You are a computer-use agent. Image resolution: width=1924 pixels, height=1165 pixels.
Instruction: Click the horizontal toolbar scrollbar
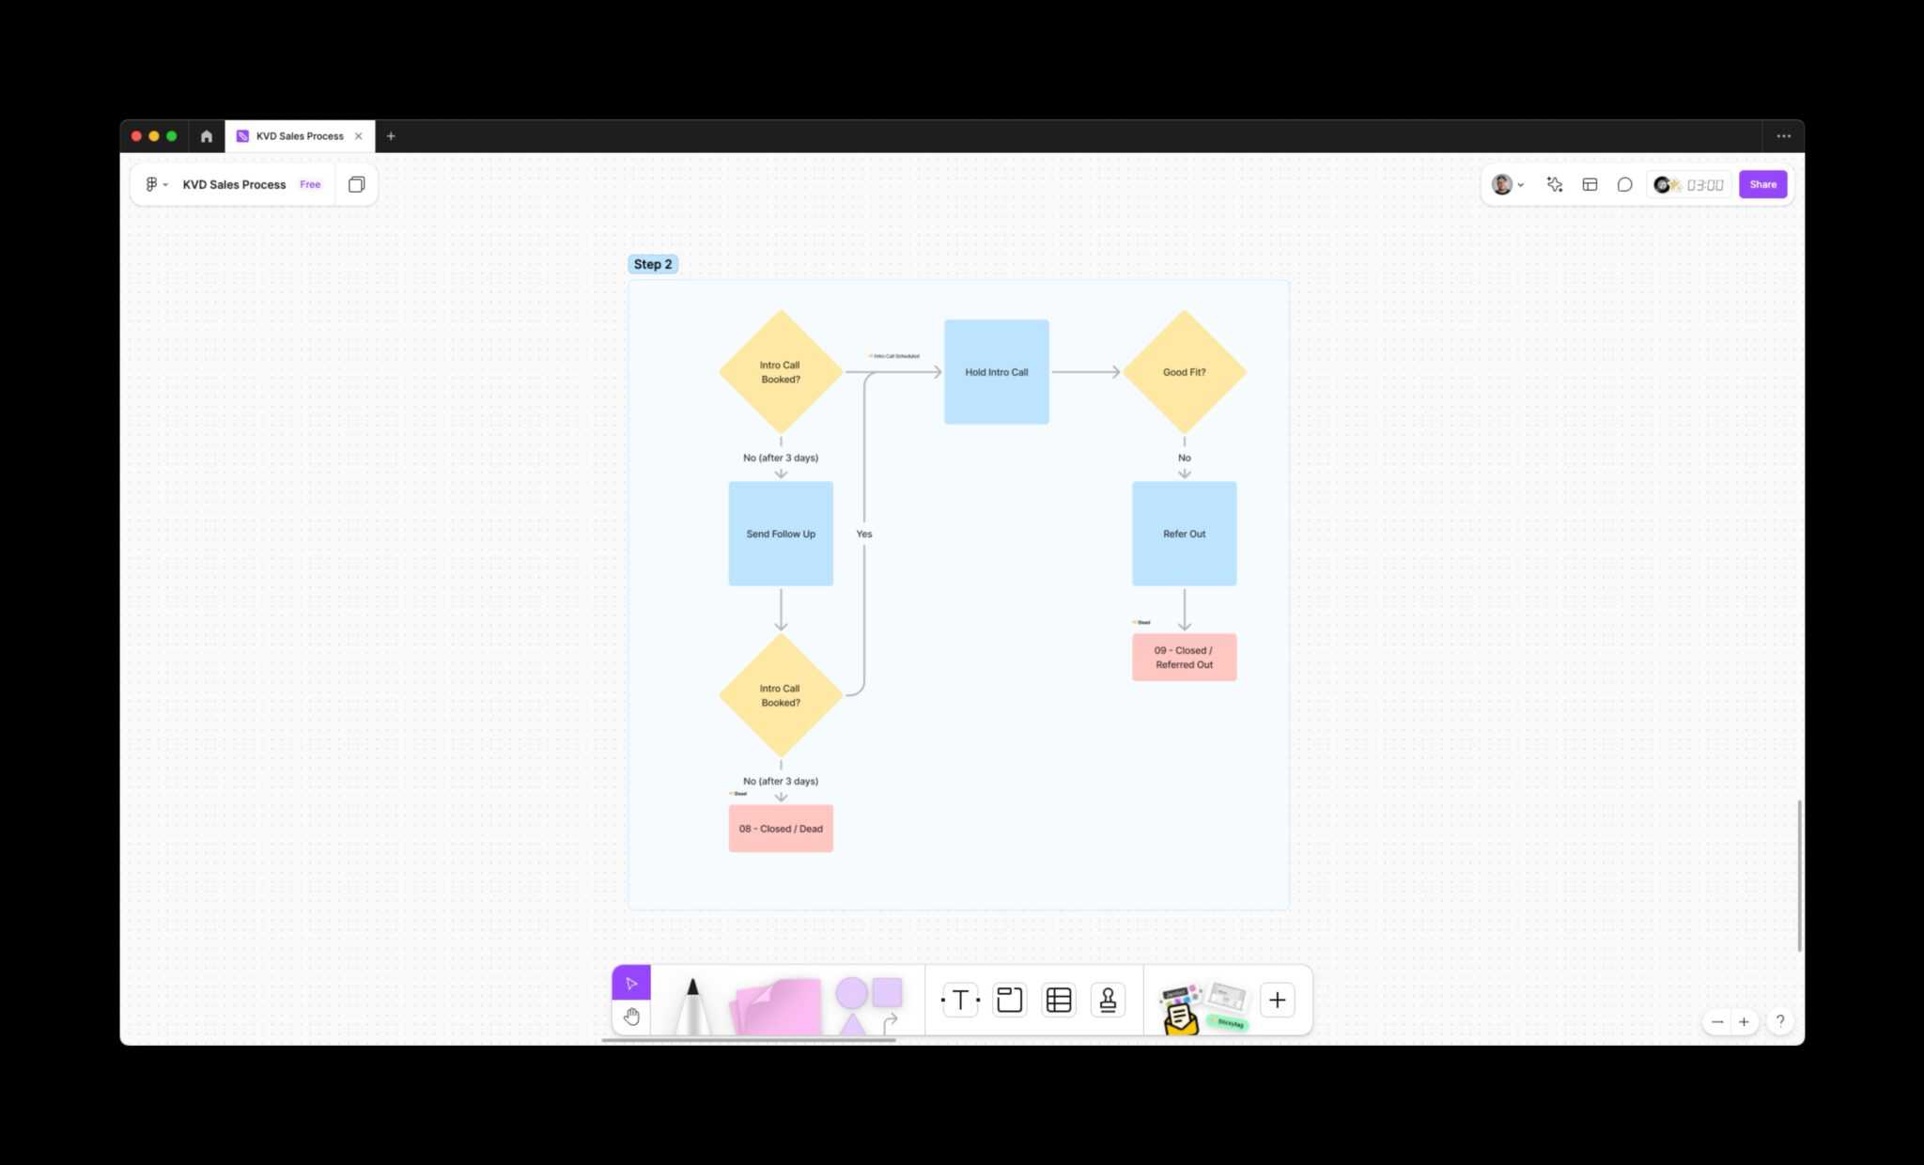[x=749, y=1040]
